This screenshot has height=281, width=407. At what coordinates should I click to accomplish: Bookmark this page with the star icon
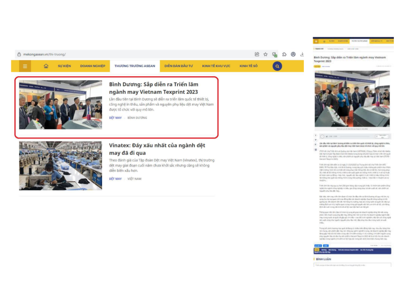pos(266,54)
